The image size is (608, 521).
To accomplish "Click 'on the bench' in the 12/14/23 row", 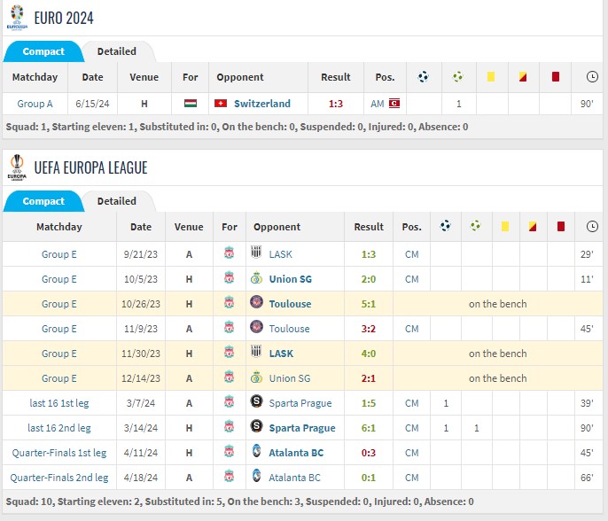I will tap(497, 378).
